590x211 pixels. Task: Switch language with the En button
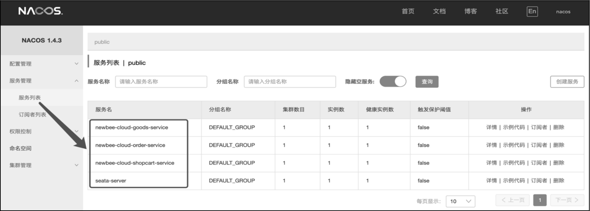pyautogui.click(x=532, y=11)
